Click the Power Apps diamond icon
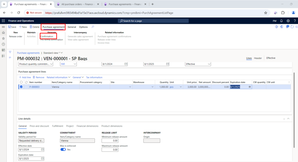The height and width of the screenshot is (162, 298). [x=276, y=27]
